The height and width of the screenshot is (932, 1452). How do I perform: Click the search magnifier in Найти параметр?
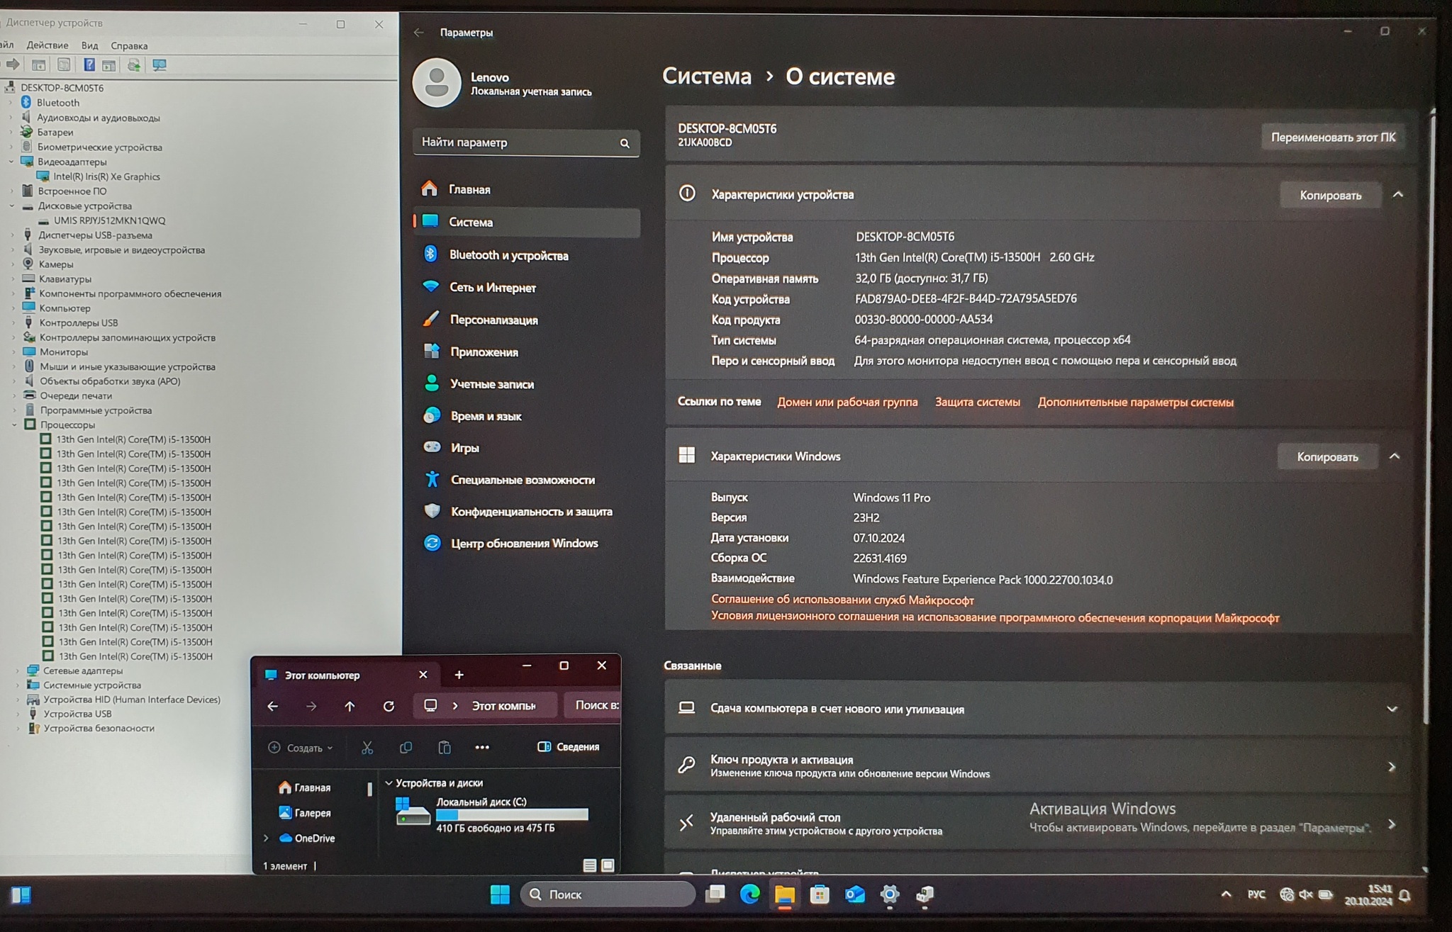(x=625, y=143)
